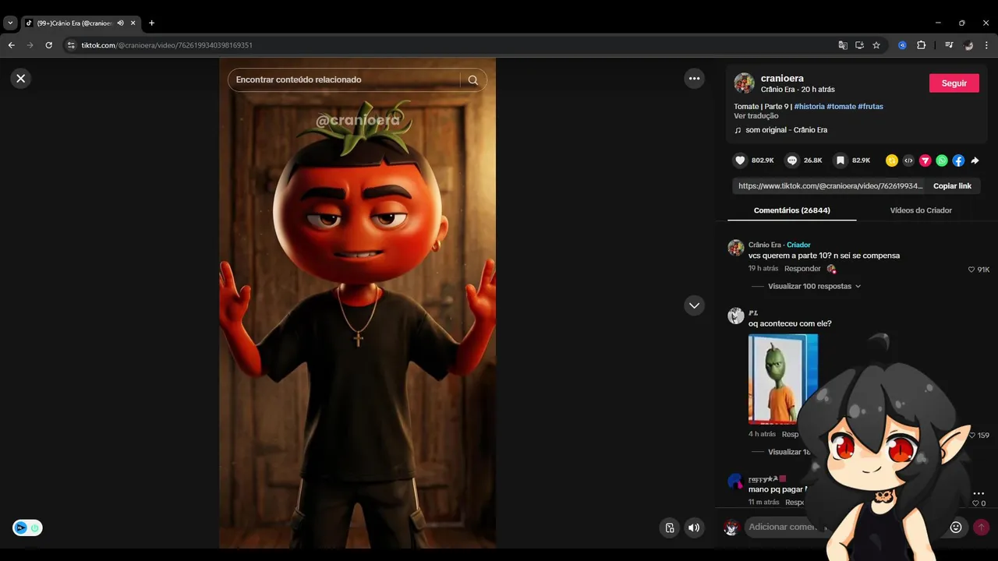This screenshot has width=998, height=561.
Task: Expand Visualizar 100 respostas
Action: pos(814,286)
